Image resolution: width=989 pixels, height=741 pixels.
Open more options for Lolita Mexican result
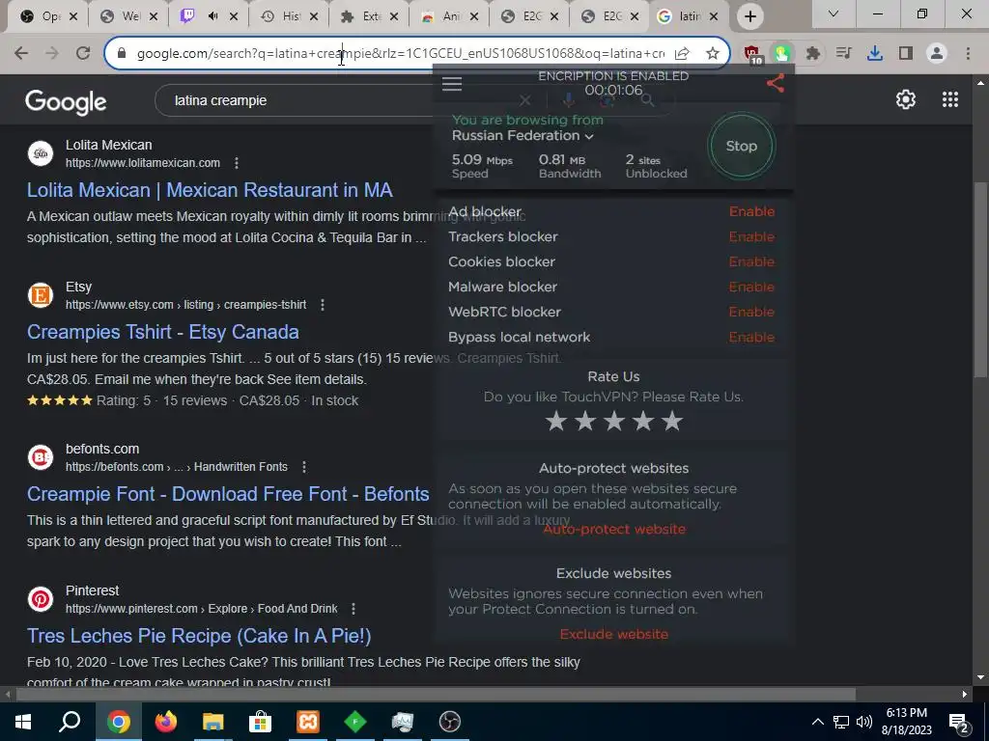[237, 163]
